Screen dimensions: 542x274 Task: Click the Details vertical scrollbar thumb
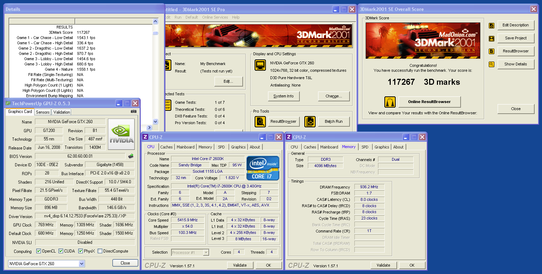(155, 33)
